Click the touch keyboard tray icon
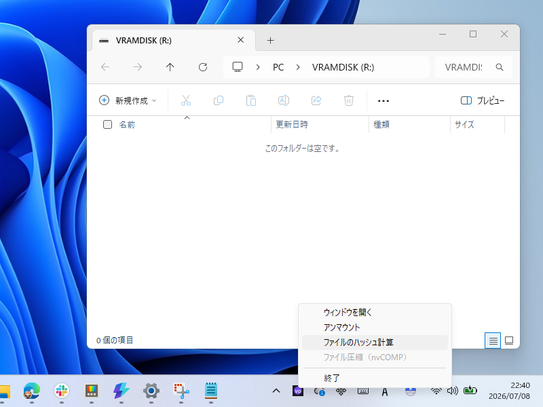543x407 pixels. [x=363, y=391]
